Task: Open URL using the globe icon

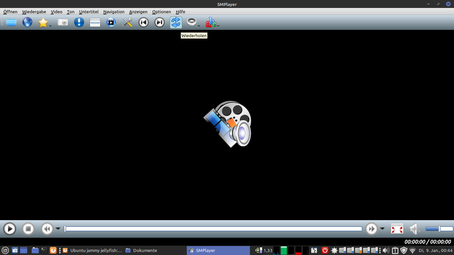Action: (27, 22)
